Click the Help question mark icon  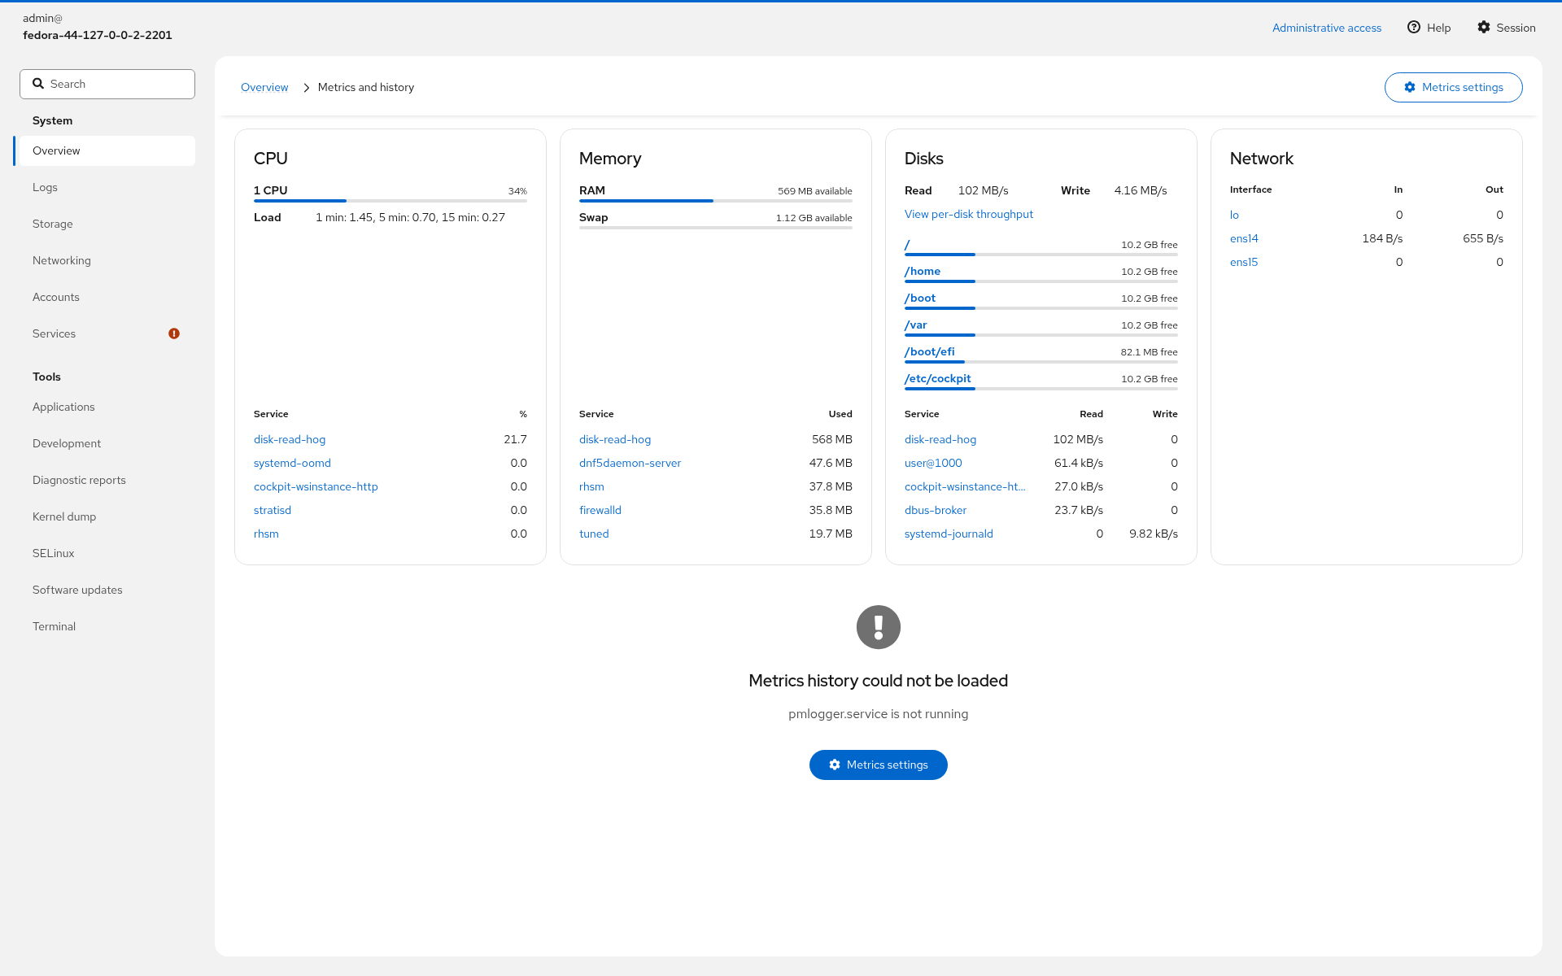(1414, 27)
